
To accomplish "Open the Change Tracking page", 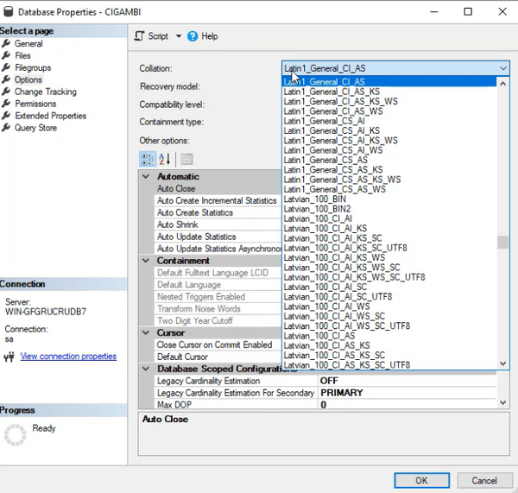I will [45, 92].
